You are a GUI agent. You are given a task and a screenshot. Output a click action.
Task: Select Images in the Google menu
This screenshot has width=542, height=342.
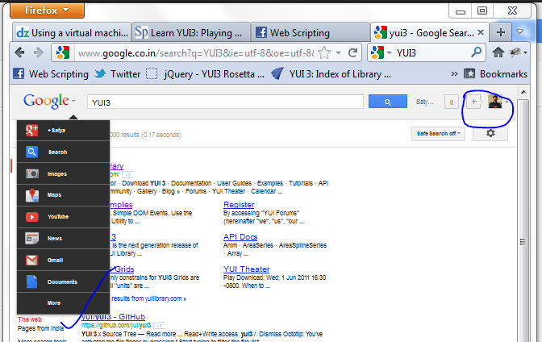click(63, 173)
